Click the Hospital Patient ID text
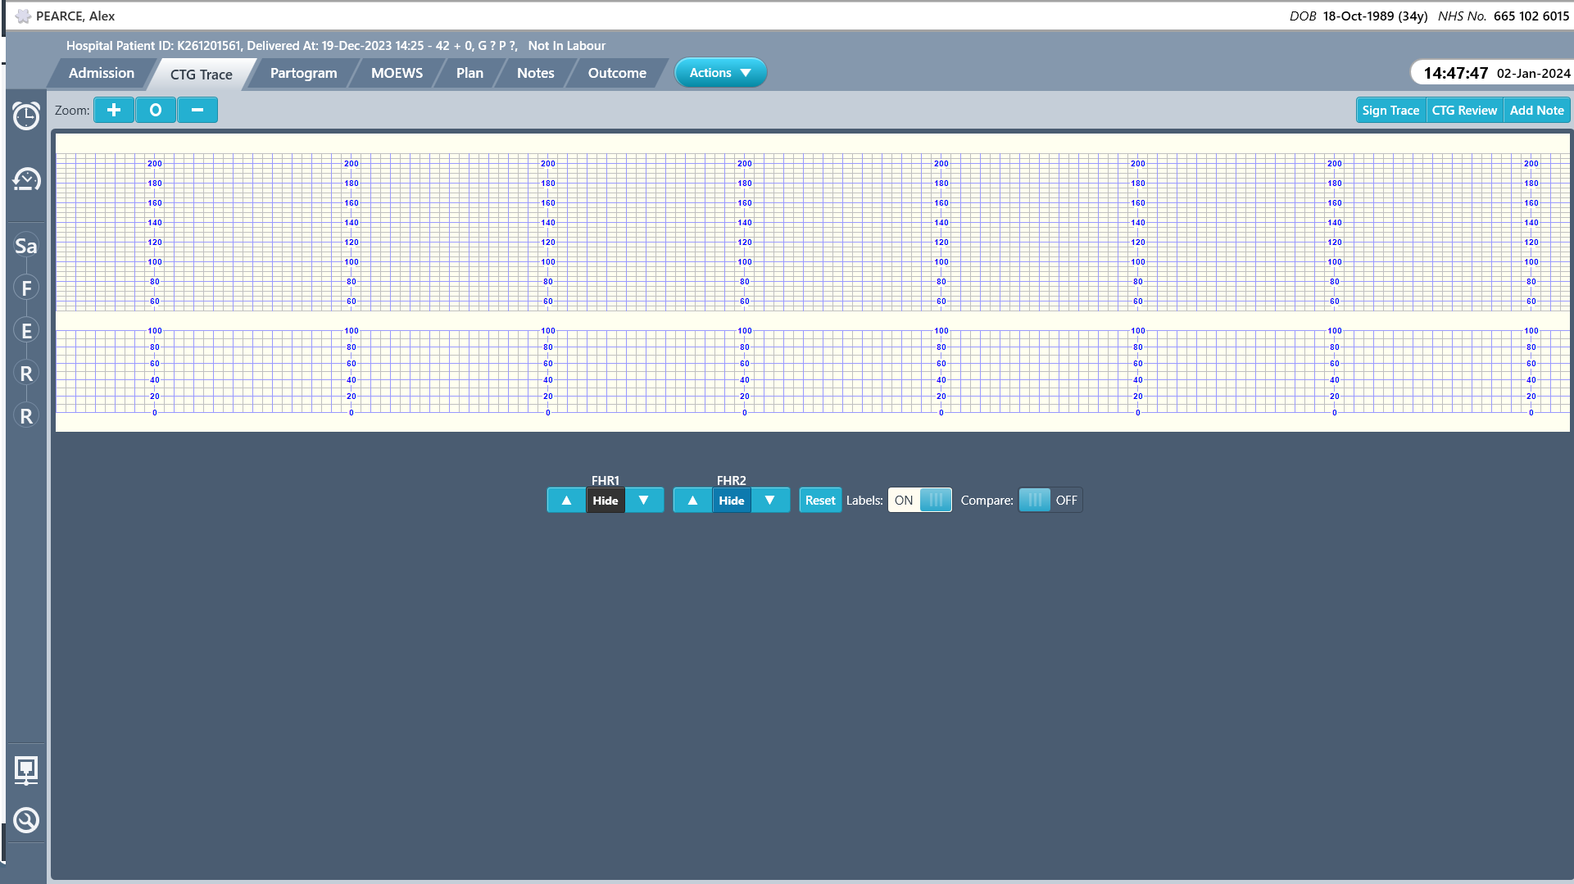The width and height of the screenshot is (1574, 884). tap(153, 46)
